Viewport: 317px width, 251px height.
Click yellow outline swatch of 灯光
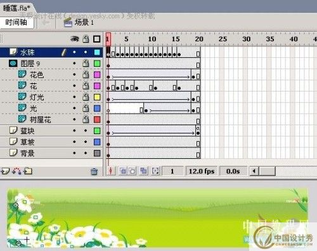click(x=97, y=97)
